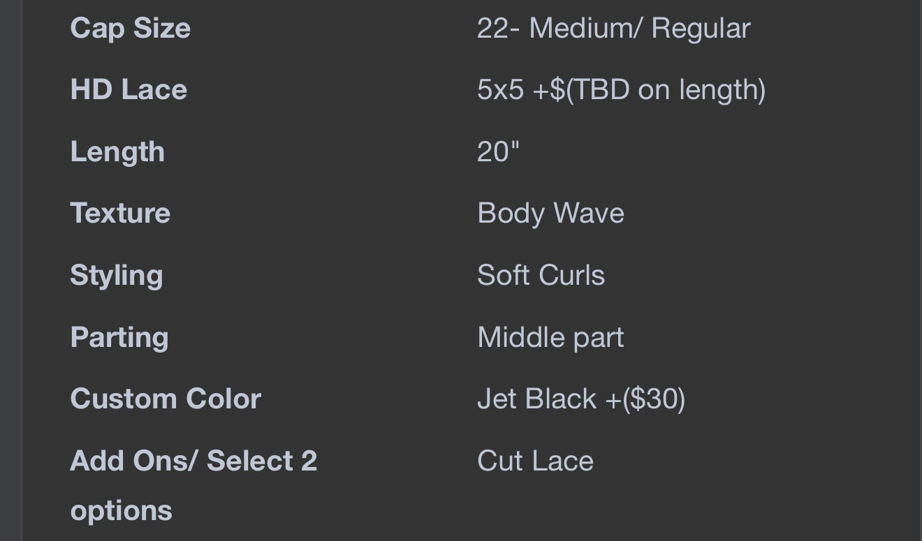The image size is (922, 541).
Task: Click the Jet Black +($30) value
Action: 581,399
